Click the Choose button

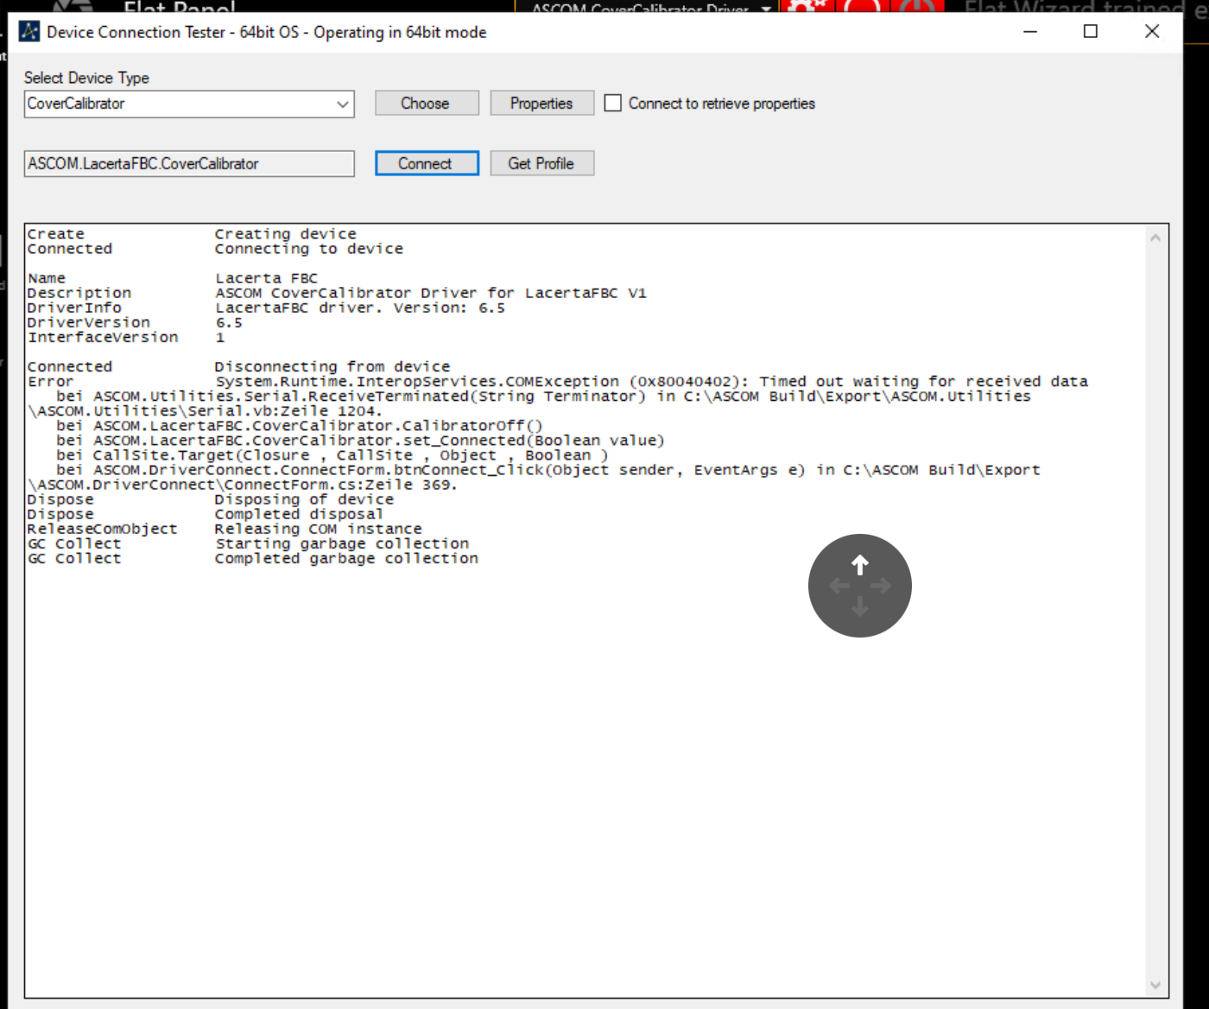coord(427,103)
